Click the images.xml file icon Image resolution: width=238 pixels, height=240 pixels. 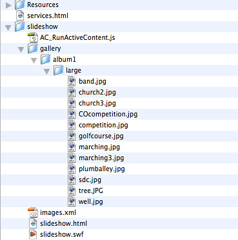click(x=33, y=213)
